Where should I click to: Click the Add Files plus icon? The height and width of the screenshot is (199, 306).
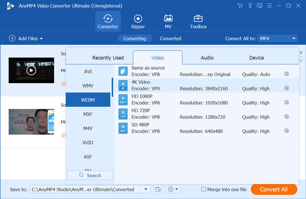pos(12,38)
